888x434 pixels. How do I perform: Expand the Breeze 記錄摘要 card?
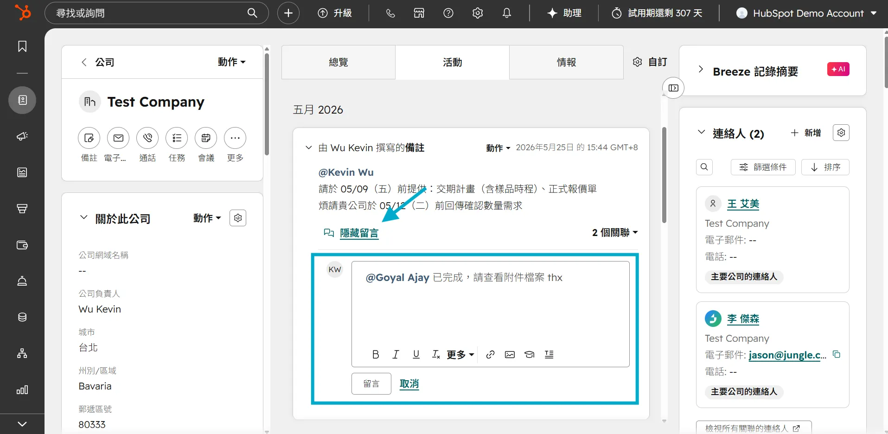coord(701,70)
